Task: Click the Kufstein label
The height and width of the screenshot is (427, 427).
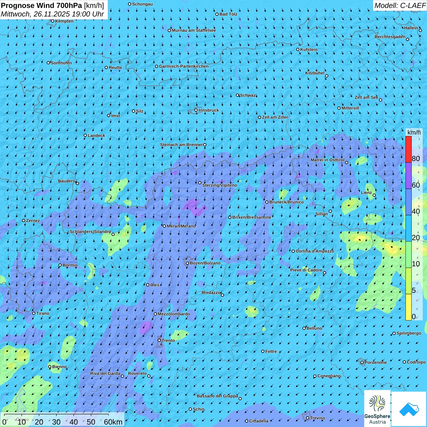Action: click(309, 49)
